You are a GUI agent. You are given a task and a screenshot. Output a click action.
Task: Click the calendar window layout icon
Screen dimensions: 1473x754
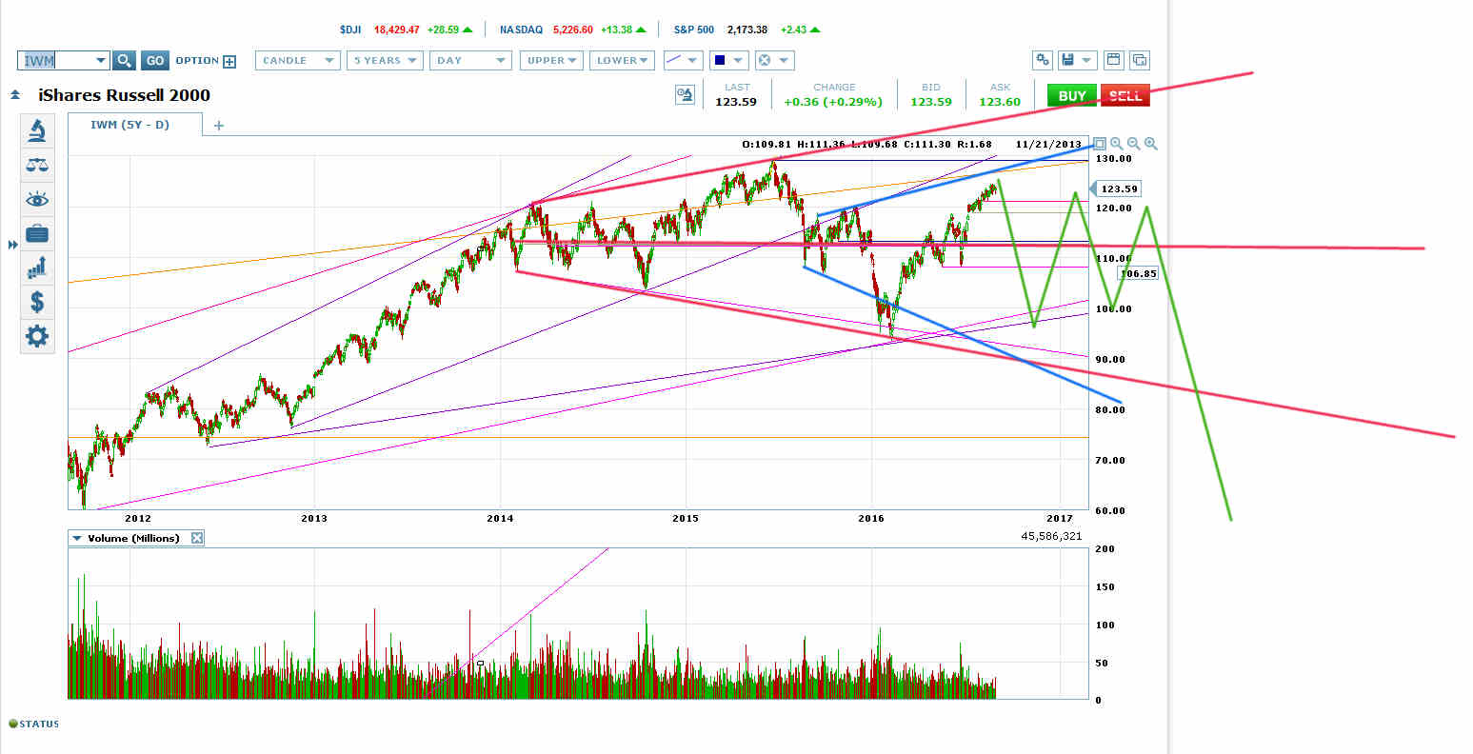pos(1114,60)
